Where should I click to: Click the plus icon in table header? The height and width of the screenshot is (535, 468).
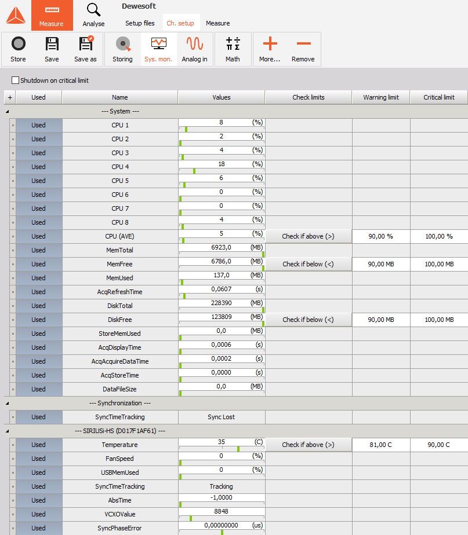coord(10,97)
